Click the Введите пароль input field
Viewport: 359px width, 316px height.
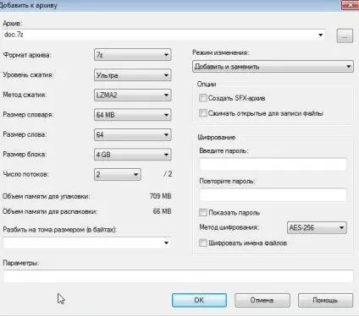click(273, 165)
